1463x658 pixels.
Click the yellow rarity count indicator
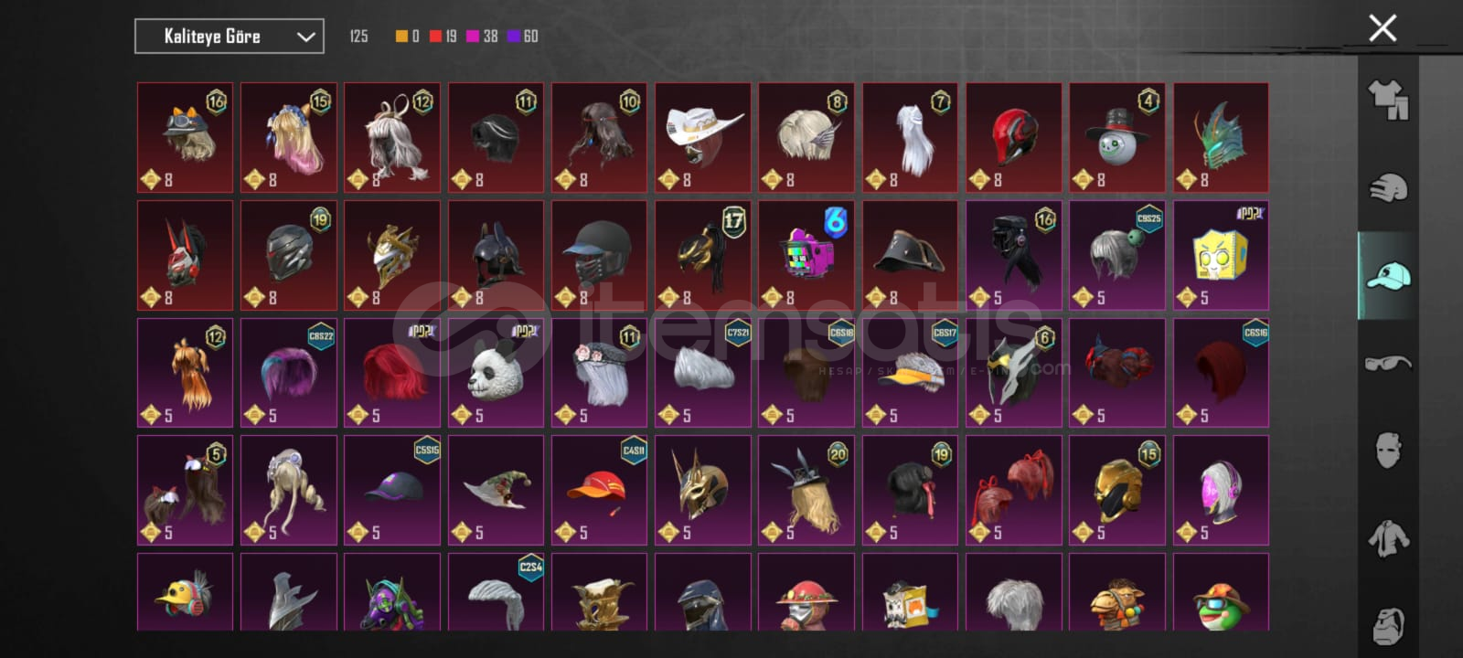click(x=407, y=37)
